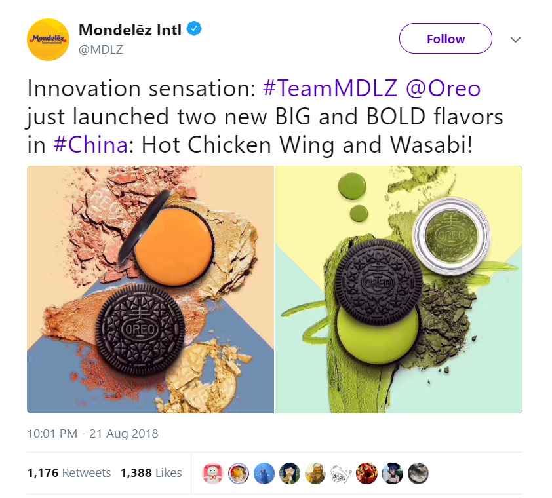
Task: Show the 1,388 Likes list
Action: coord(151,472)
